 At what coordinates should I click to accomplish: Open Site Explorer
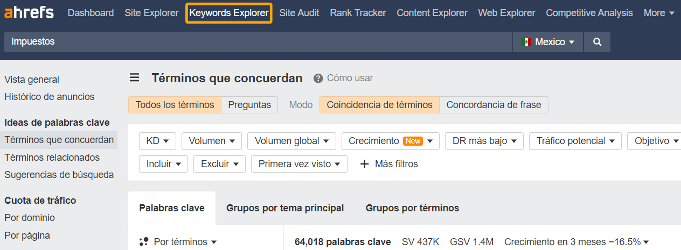point(151,13)
